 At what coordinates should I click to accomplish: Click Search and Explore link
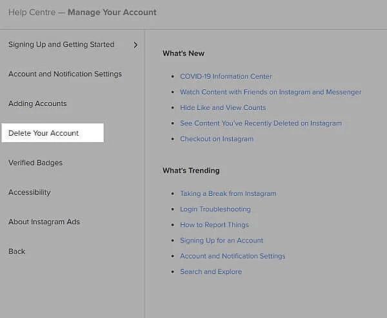tap(211, 272)
